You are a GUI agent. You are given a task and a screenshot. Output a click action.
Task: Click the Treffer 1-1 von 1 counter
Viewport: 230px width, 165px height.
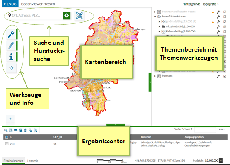point(183,129)
